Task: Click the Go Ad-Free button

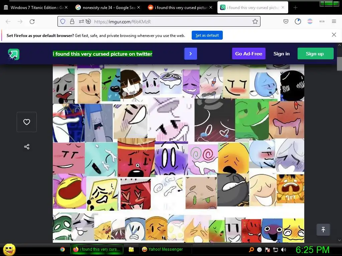Action: [248, 54]
